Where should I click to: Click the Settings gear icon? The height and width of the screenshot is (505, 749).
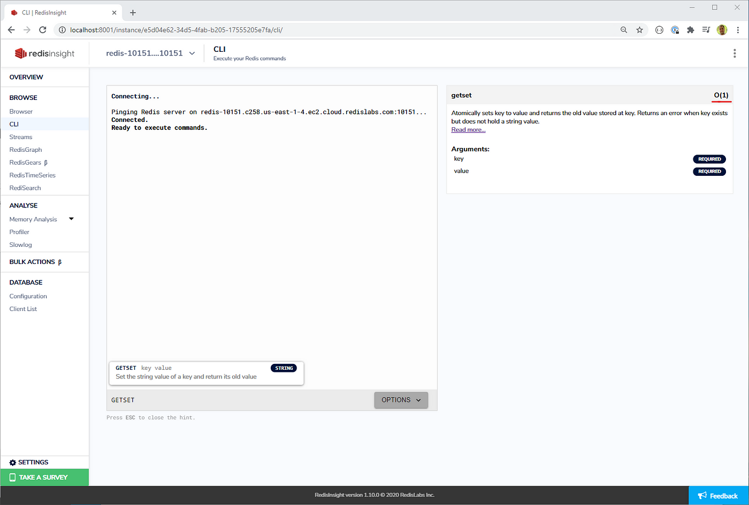click(13, 462)
